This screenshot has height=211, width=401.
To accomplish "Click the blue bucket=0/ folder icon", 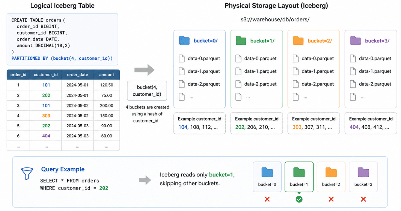I will coord(184,41).
